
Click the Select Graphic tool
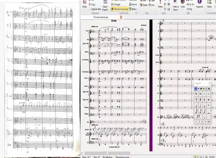pyautogui.click(x=105, y=8)
